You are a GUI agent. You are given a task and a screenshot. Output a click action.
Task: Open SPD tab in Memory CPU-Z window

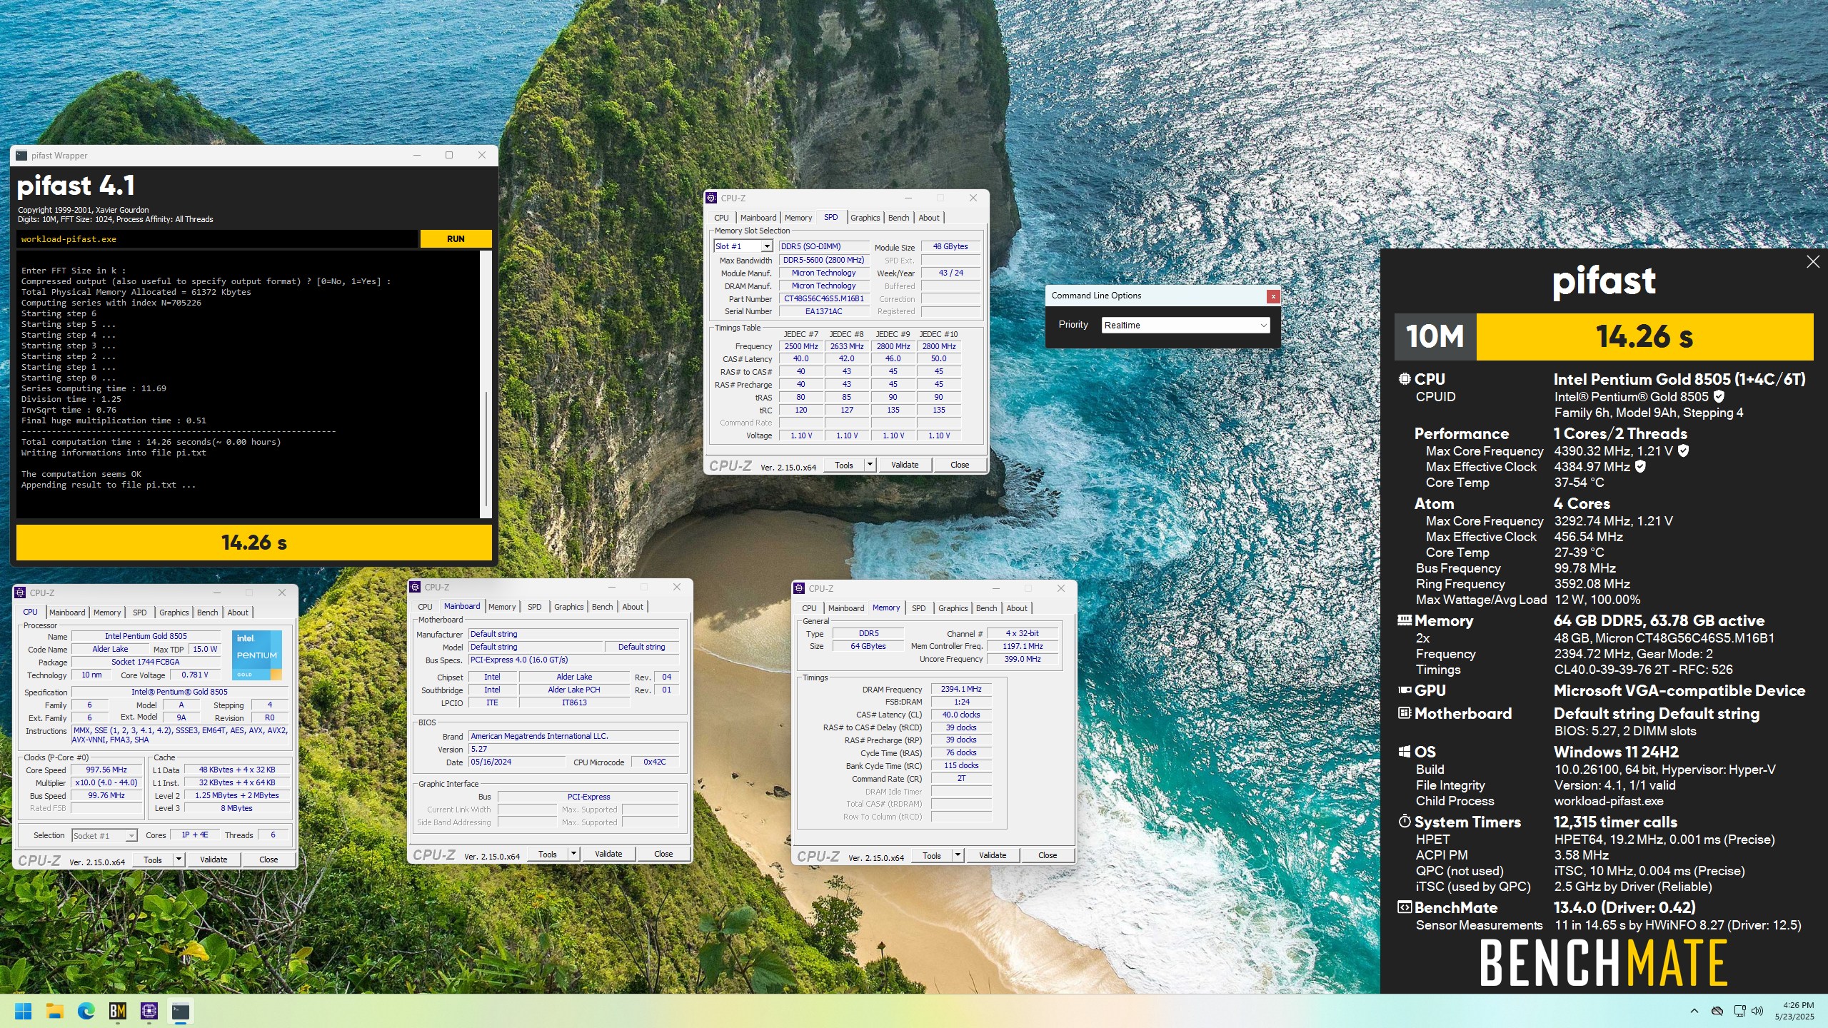tap(919, 608)
